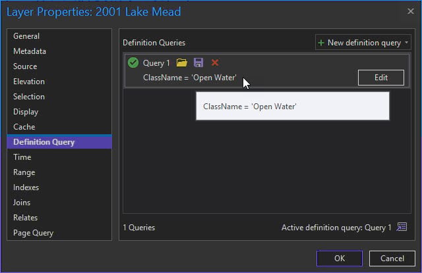Load query from file folder icon
Screen dimensions: 422x273
(x=182, y=63)
